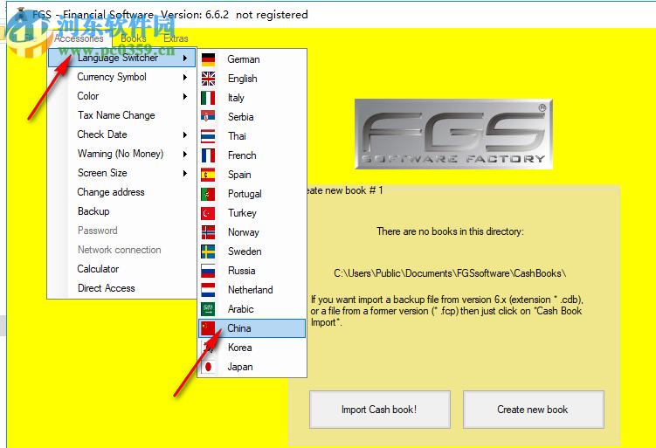656x448 pixels.
Task: Click the Import Cash book! button
Action: click(379, 410)
